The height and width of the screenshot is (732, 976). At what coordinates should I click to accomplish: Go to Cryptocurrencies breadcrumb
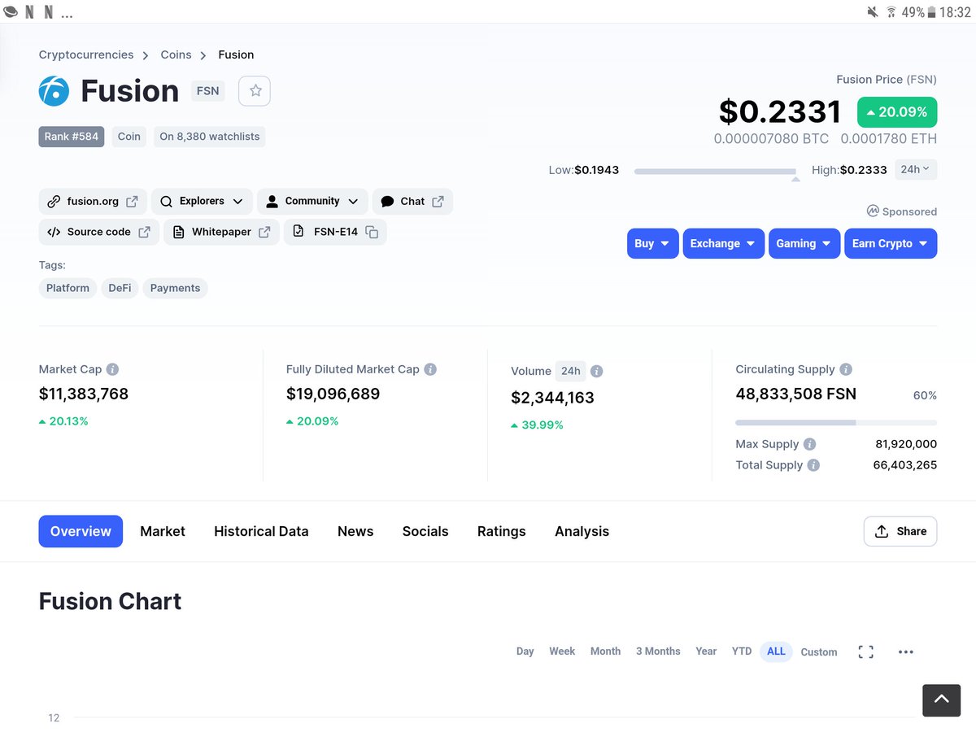(86, 54)
